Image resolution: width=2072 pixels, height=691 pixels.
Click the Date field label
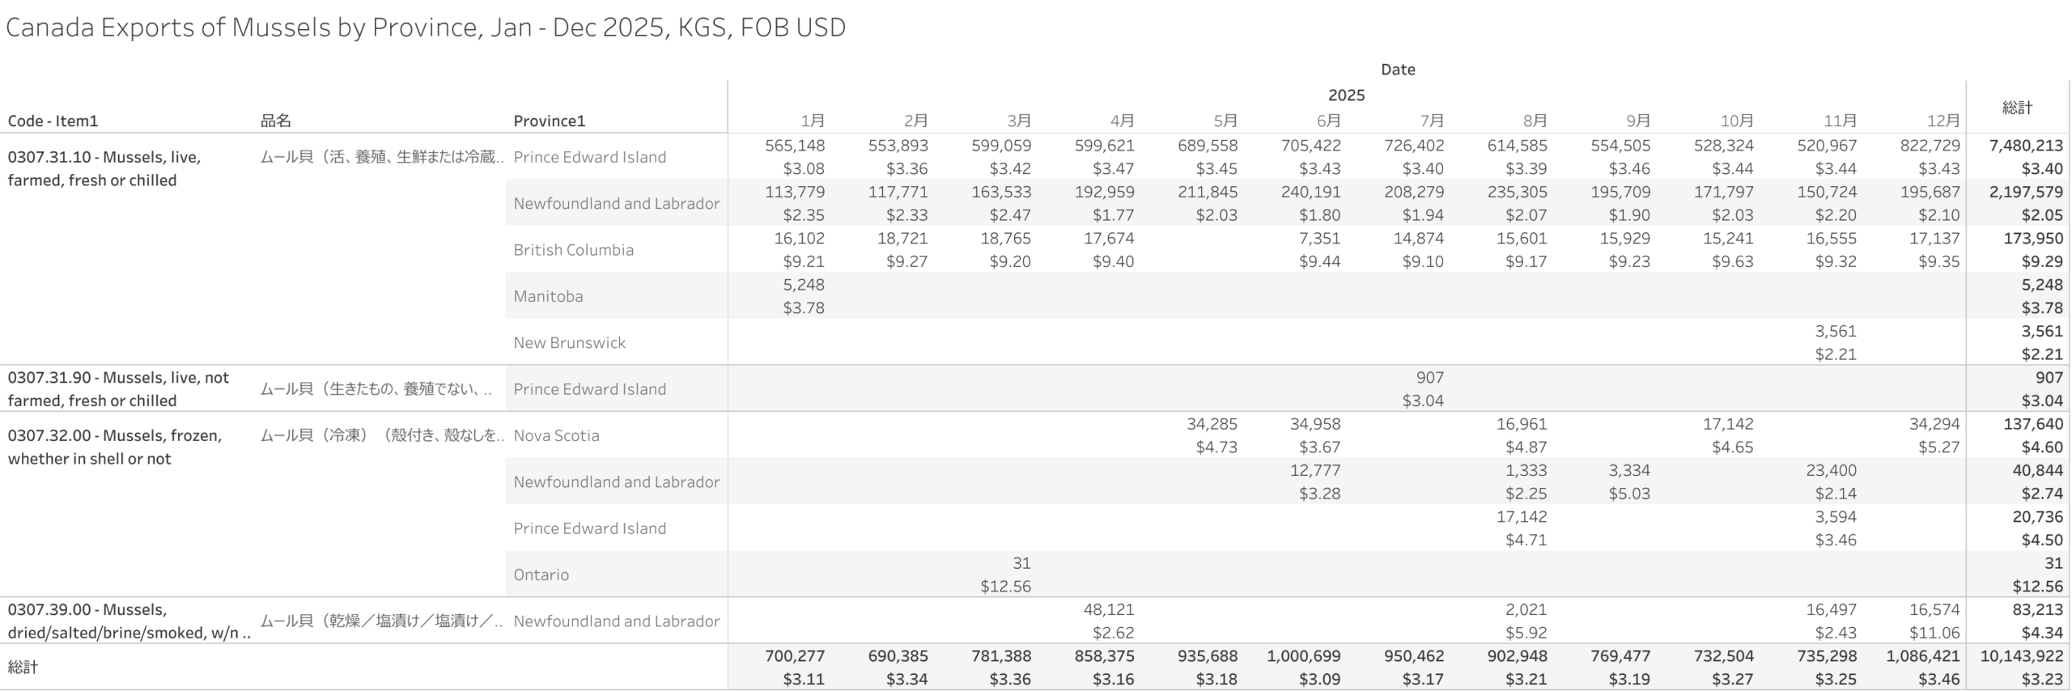1398,70
